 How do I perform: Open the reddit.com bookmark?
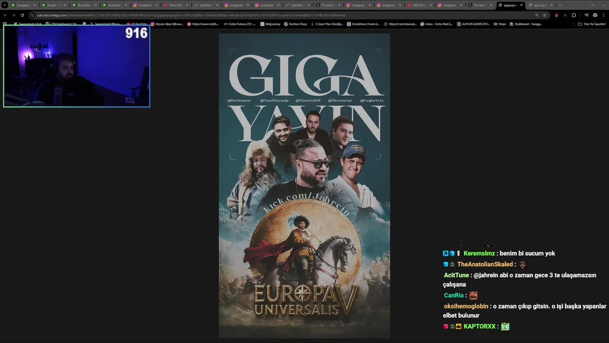pos(203,24)
